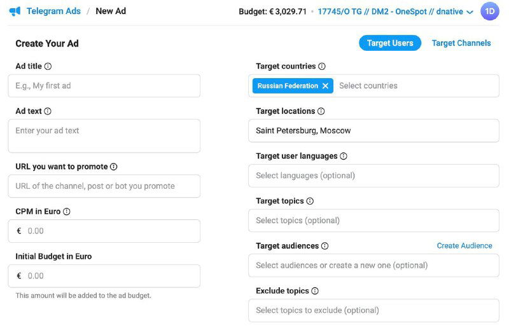Click info icon next to Target topics
The width and height of the screenshot is (509, 328).
point(310,201)
